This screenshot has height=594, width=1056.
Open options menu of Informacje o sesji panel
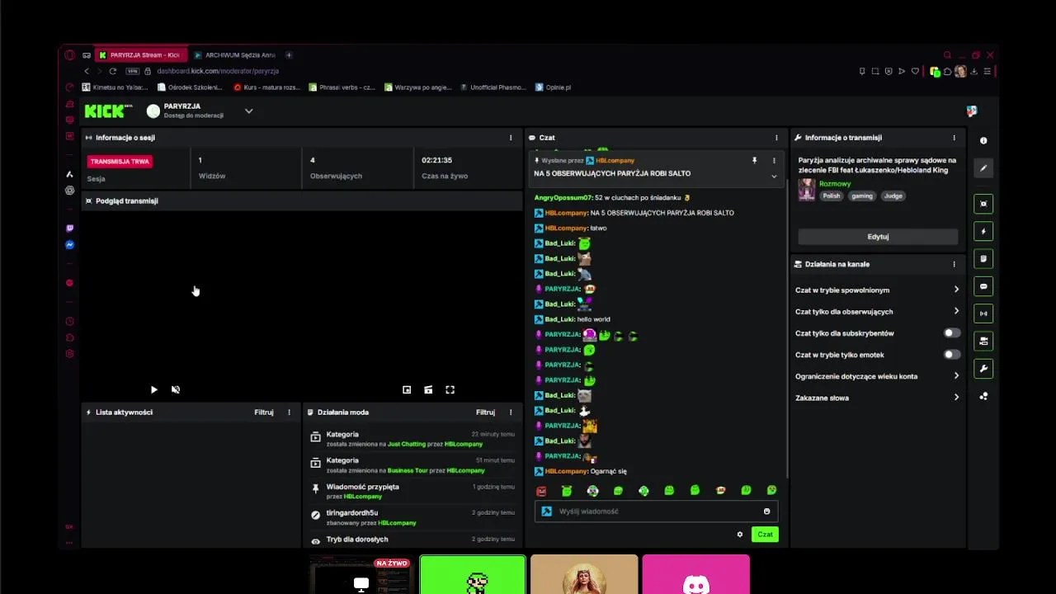[511, 138]
